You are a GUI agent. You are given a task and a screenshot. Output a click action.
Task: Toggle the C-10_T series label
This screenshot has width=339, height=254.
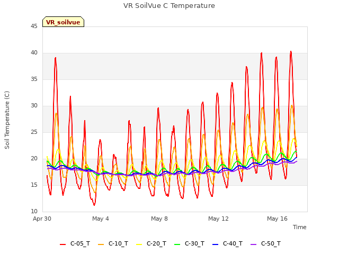coord(118,243)
